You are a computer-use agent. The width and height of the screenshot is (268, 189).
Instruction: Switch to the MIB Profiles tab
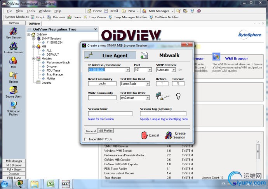(106, 131)
